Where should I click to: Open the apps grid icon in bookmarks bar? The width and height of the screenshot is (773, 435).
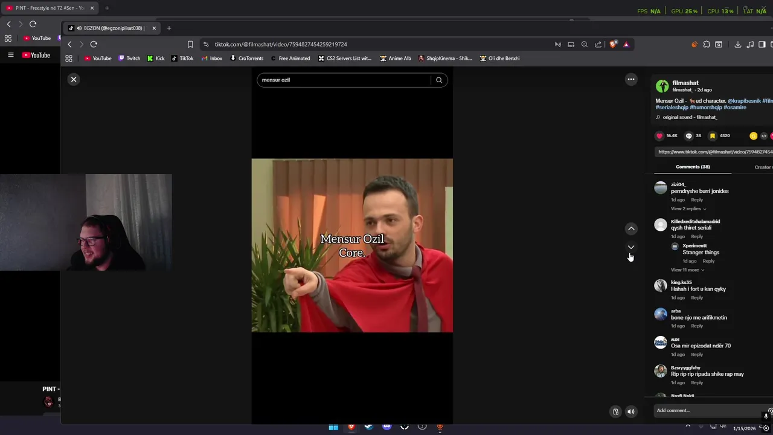(69, 59)
